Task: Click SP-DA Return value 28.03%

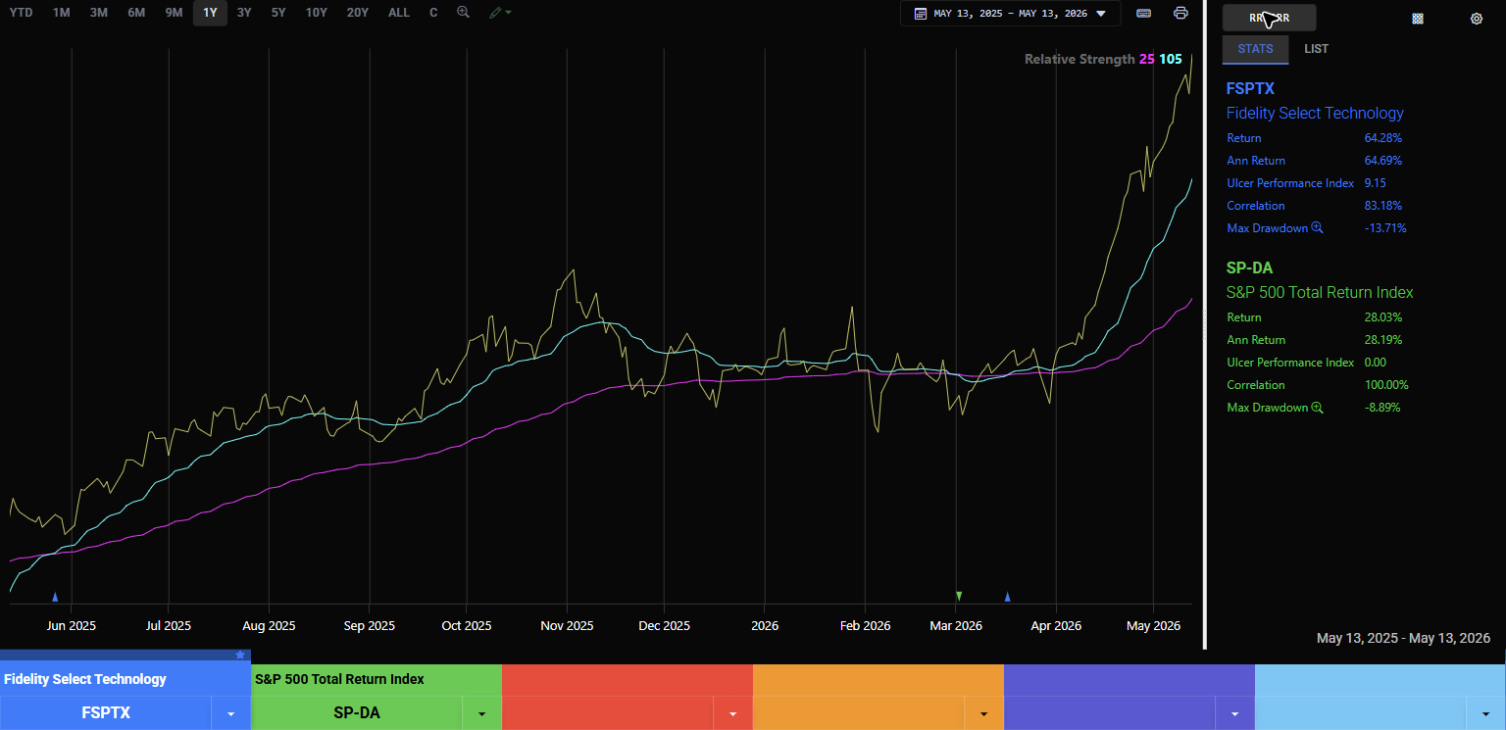Action: point(1382,317)
